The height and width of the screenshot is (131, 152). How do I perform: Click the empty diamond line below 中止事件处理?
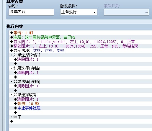click(x=81, y=112)
